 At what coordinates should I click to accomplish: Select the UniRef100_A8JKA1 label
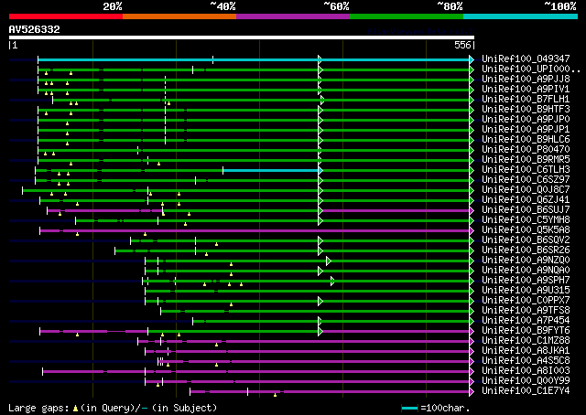[x=526, y=351]
